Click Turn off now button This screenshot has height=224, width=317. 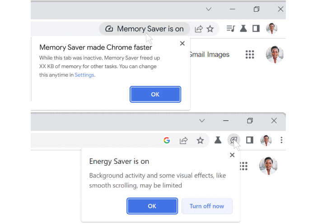pos(207,206)
